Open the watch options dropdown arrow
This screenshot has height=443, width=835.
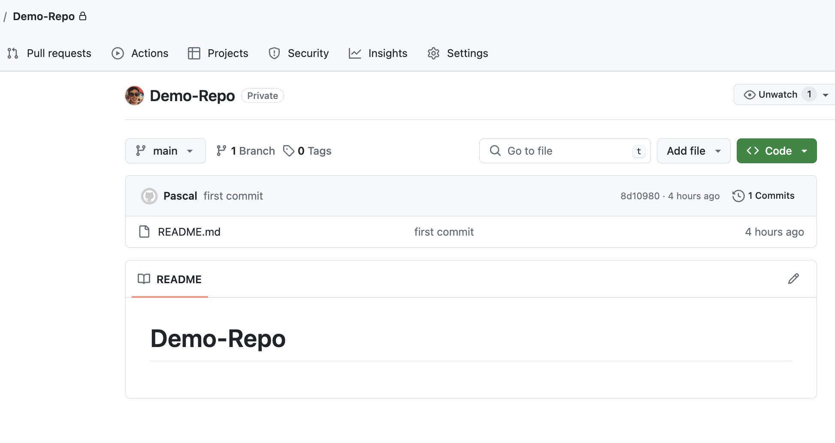826,95
